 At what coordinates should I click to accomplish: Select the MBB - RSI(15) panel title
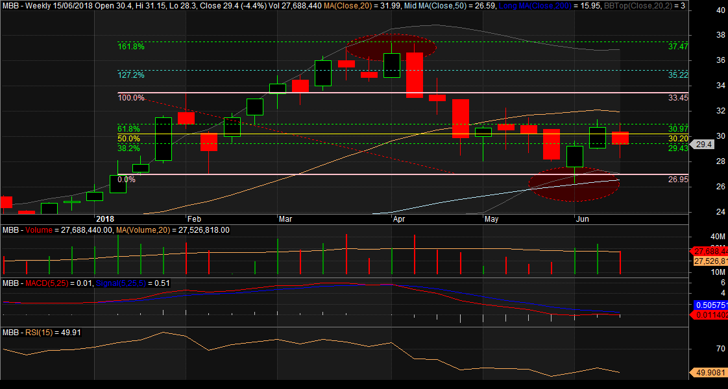tap(27, 333)
